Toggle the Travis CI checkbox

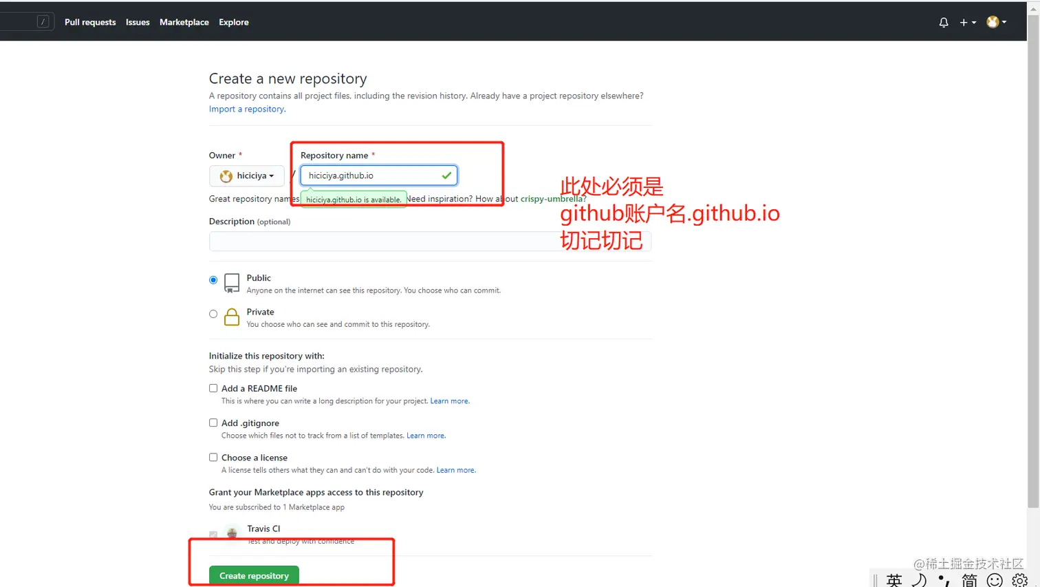coord(213,534)
